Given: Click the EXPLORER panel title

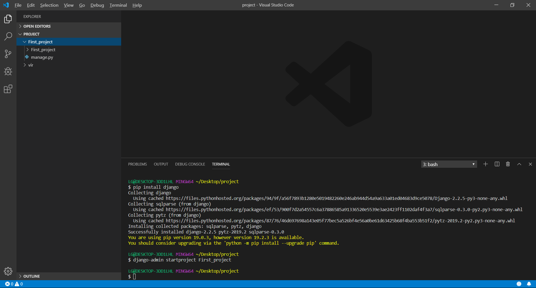Looking at the screenshot, I should click(32, 16).
